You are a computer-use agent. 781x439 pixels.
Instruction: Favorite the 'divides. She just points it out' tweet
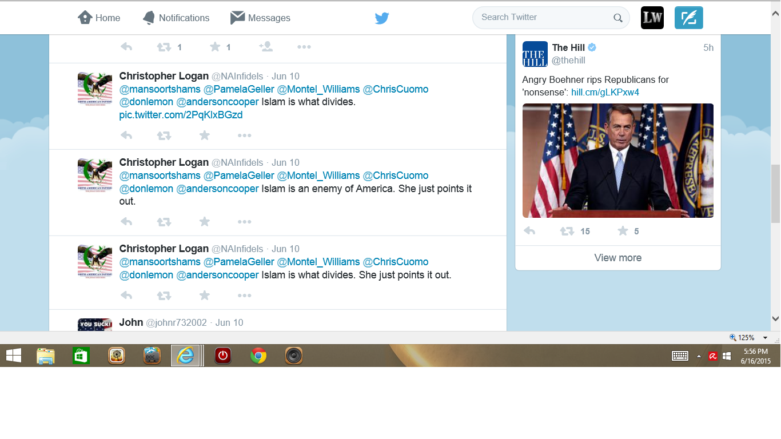coord(205,296)
